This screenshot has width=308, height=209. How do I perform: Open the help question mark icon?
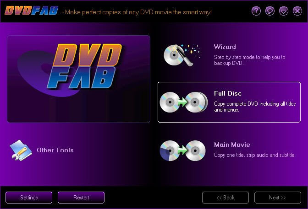(x=256, y=11)
